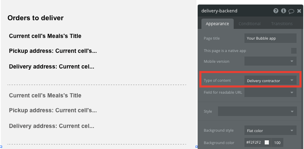
Task: Switch to the Transitions tab
Action: [282, 24]
